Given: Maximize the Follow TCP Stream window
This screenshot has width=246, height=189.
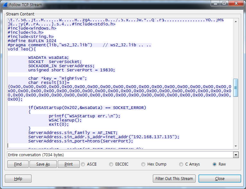Looking at the screenshot, I should tap(224, 4).
